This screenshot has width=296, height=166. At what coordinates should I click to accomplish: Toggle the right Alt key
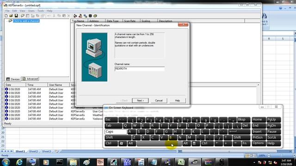click(186, 143)
